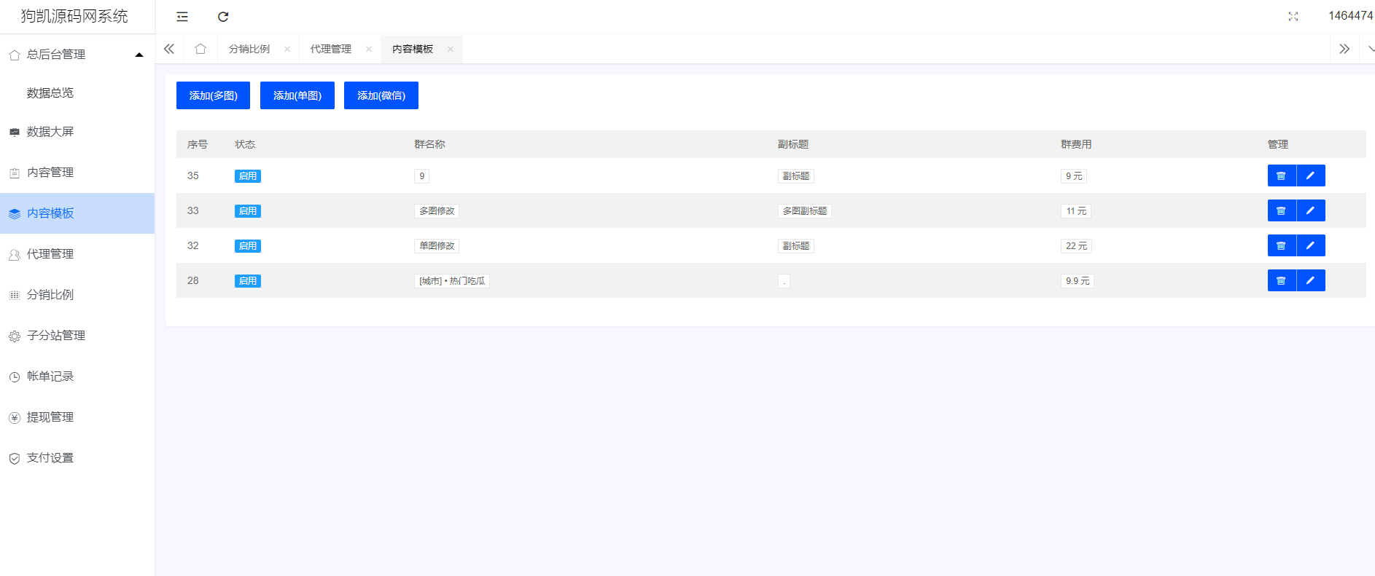Click the 添加(微信) button
The width and height of the screenshot is (1375, 576).
[381, 95]
